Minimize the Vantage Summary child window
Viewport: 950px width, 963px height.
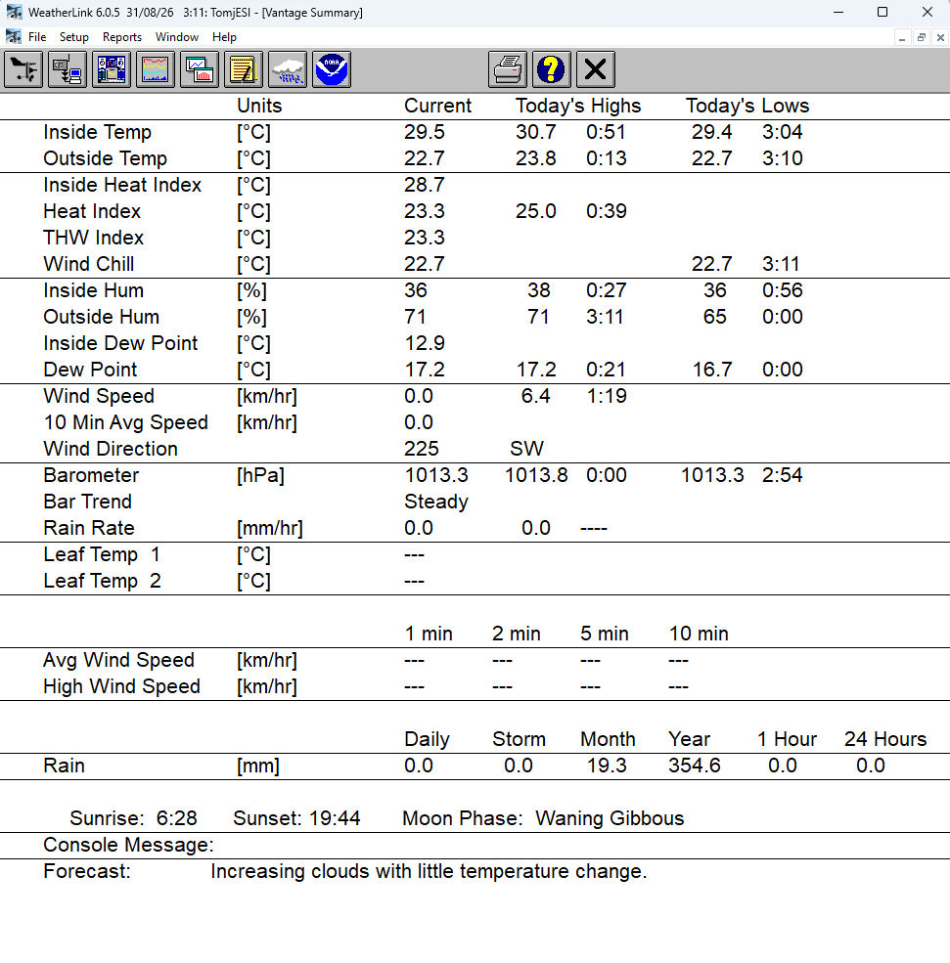coord(902,38)
